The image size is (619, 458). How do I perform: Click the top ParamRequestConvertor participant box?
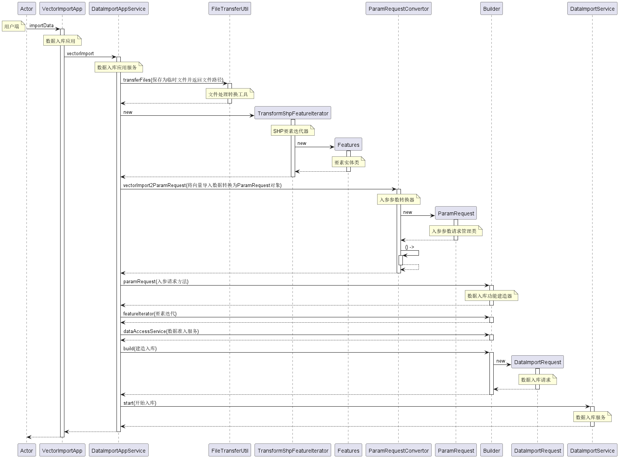(399, 9)
